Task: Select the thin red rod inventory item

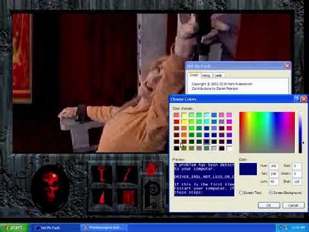Action: tap(127, 173)
